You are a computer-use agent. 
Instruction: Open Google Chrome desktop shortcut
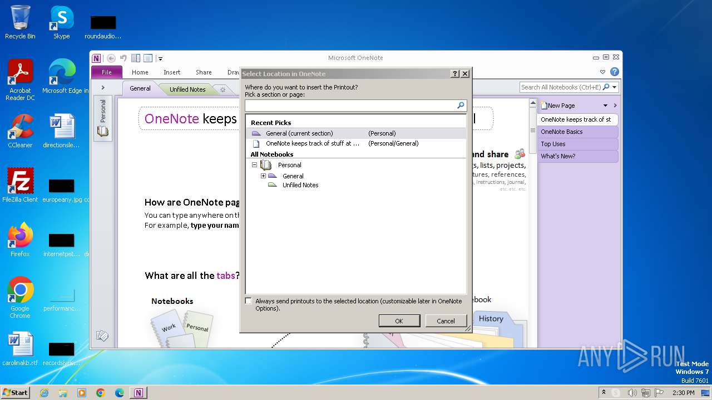(x=20, y=298)
